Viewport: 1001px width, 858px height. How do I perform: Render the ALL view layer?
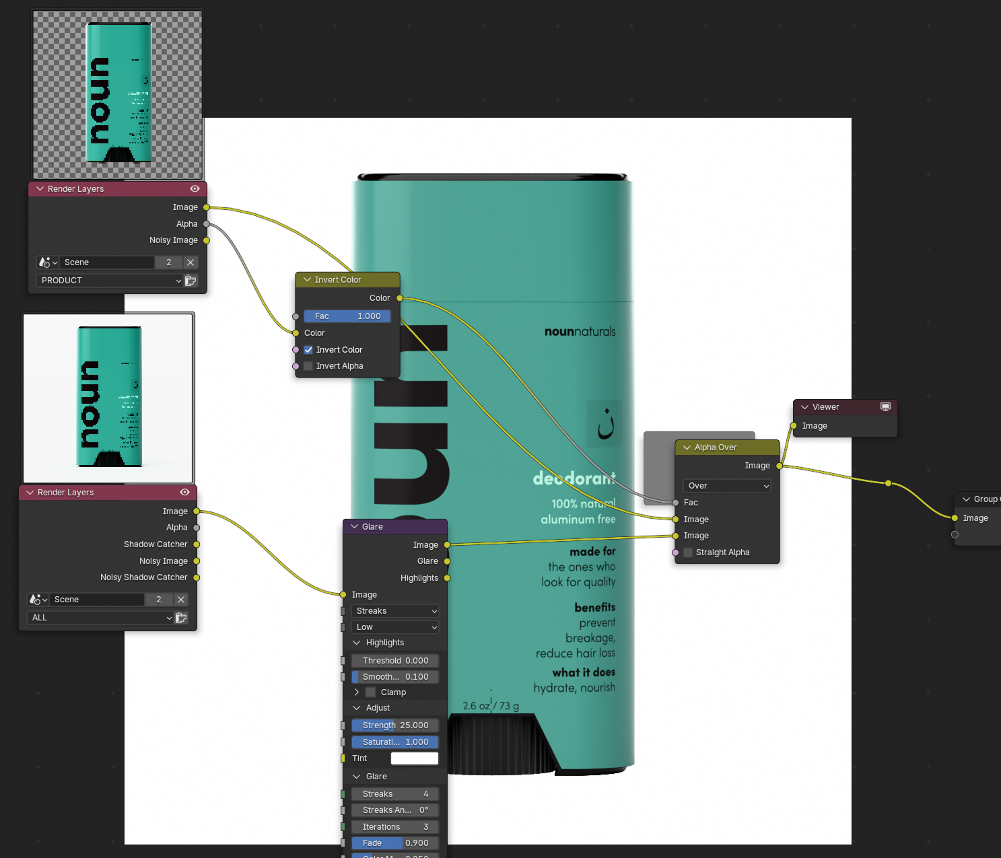click(181, 618)
